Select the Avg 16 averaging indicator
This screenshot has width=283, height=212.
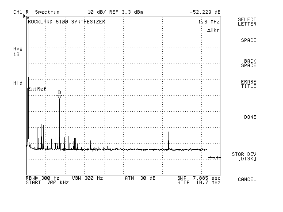pyautogui.click(x=18, y=51)
